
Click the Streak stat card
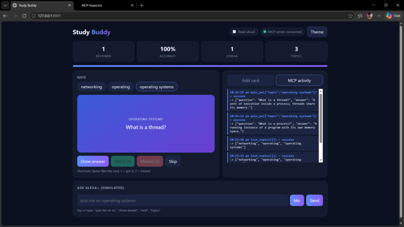[x=232, y=52]
